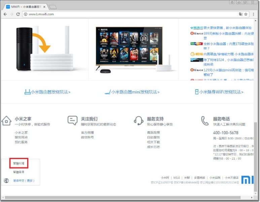Click the globe icon beside 简体中文

point(6,181)
